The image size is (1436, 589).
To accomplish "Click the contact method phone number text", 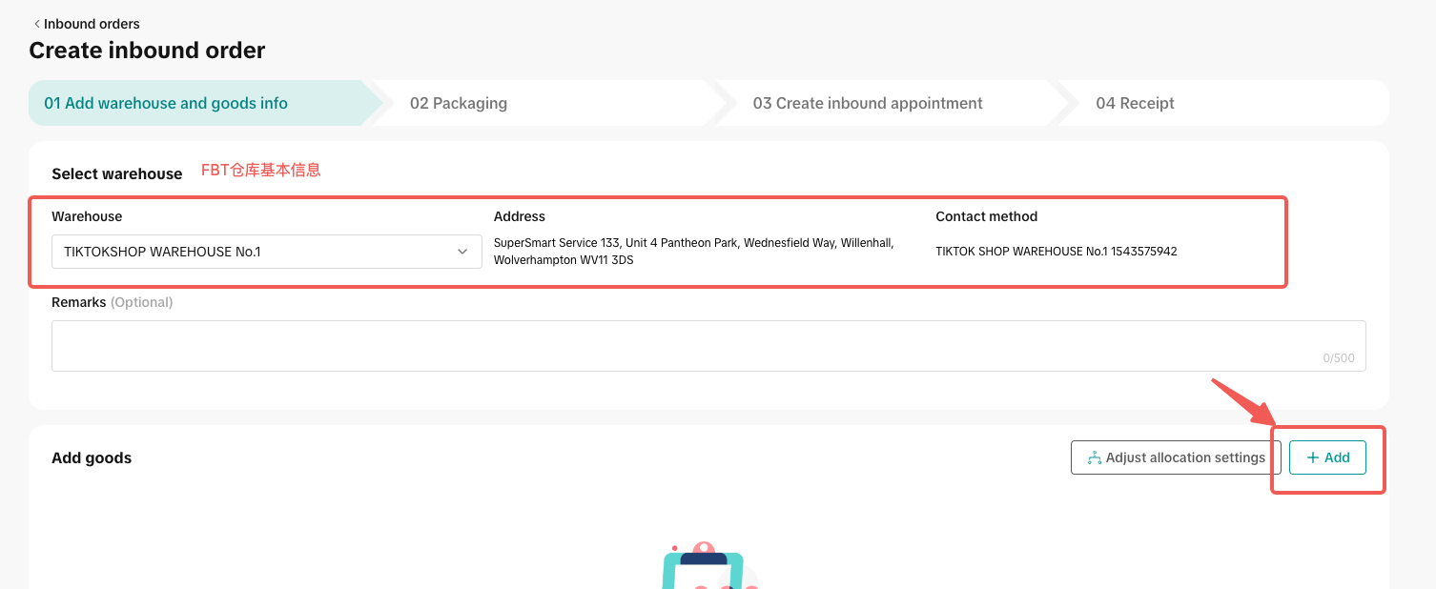I will 1056,252.
